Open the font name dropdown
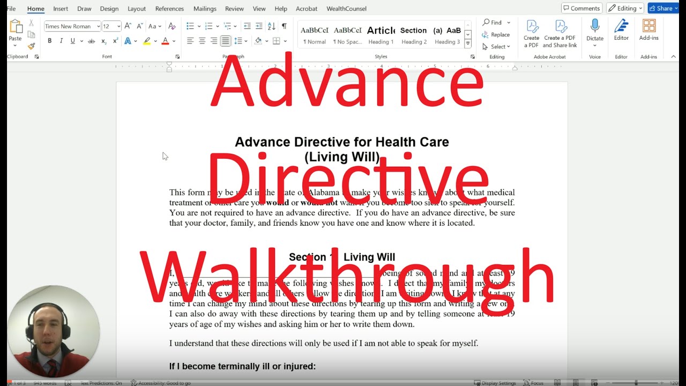Viewport: 686px width, 386px height. (x=99, y=26)
